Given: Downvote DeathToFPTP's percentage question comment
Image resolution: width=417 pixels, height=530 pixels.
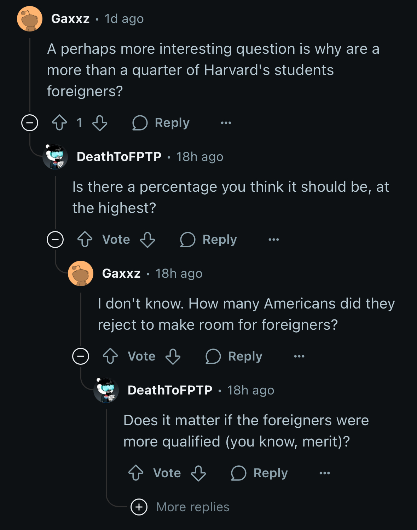Looking at the screenshot, I should coord(147,240).
